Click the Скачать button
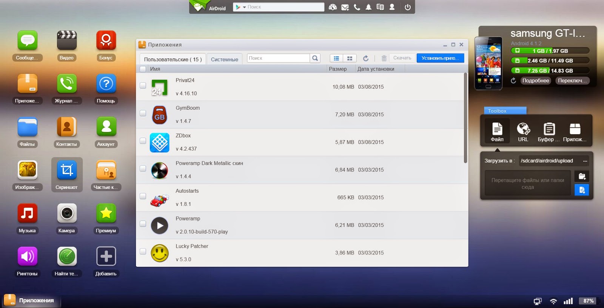The height and width of the screenshot is (308, 604). click(402, 58)
